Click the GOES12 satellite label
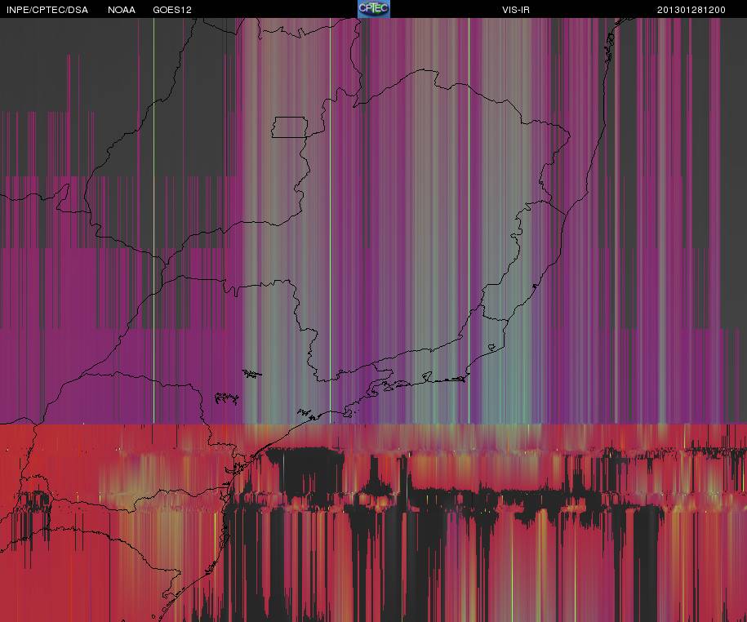Image resolution: width=747 pixels, height=622 pixels. point(172,10)
